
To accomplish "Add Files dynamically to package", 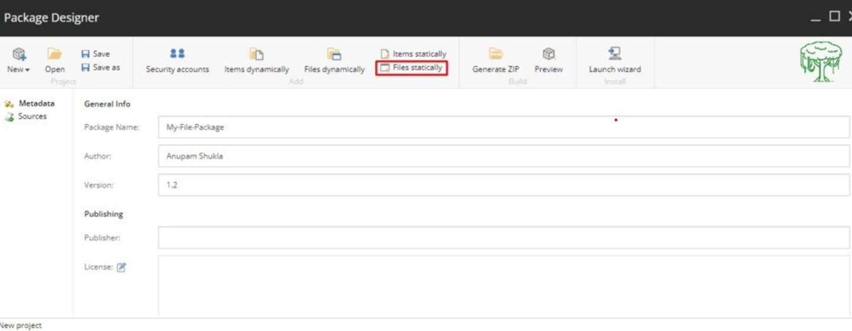I will pyautogui.click(x=334, y=60).
